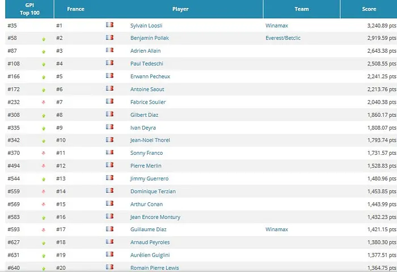Select the score 2,040.38 pts
The height and width of the screenshot is (272, 397).
pyautogui.click(x=382, y=102)
